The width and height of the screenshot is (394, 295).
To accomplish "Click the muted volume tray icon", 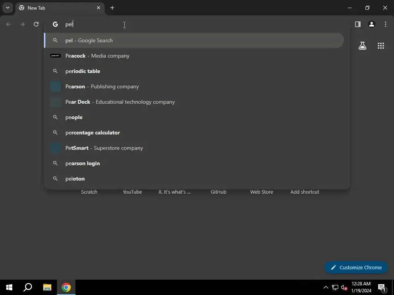I will tap(344, 287).
